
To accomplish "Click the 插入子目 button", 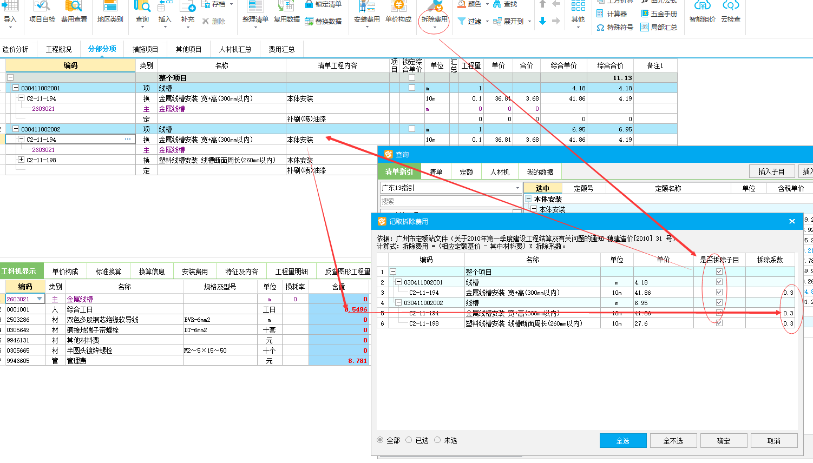I will [771, 171].
